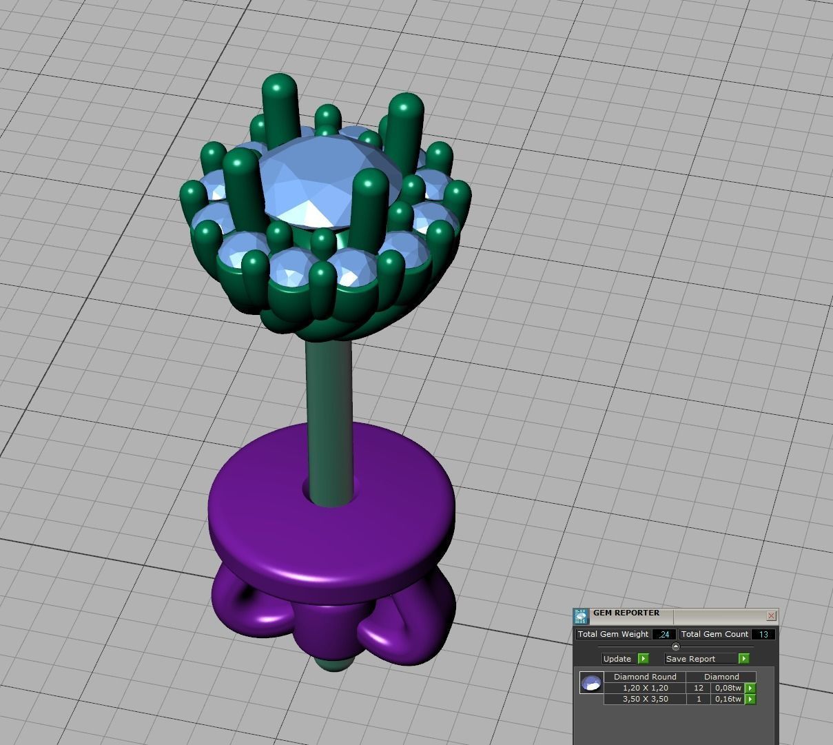Click the green arrow for 1,20 X 1,20 row
833x745 pixels.
750,688
